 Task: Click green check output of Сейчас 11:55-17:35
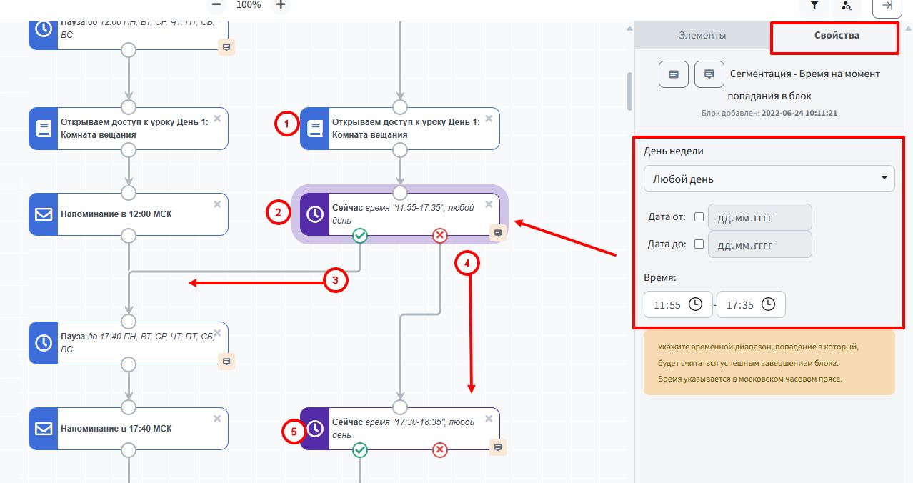point(360,236)
